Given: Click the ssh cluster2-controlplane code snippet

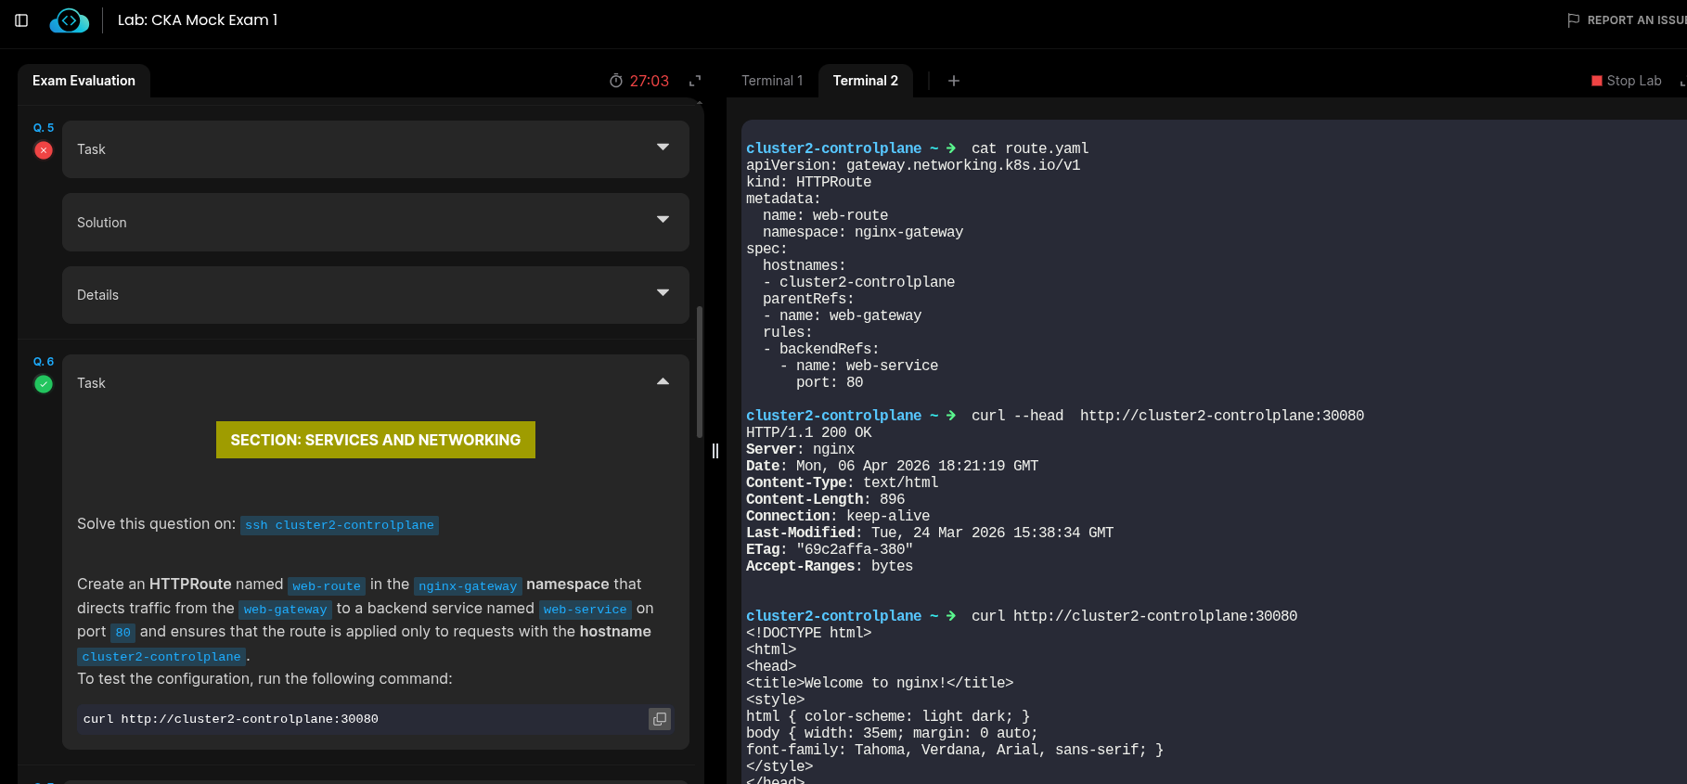Looking at the screenshot, I should (x=340, y=525).
